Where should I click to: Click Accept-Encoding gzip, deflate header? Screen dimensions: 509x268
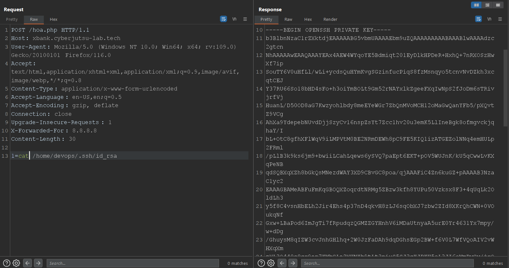65,105
